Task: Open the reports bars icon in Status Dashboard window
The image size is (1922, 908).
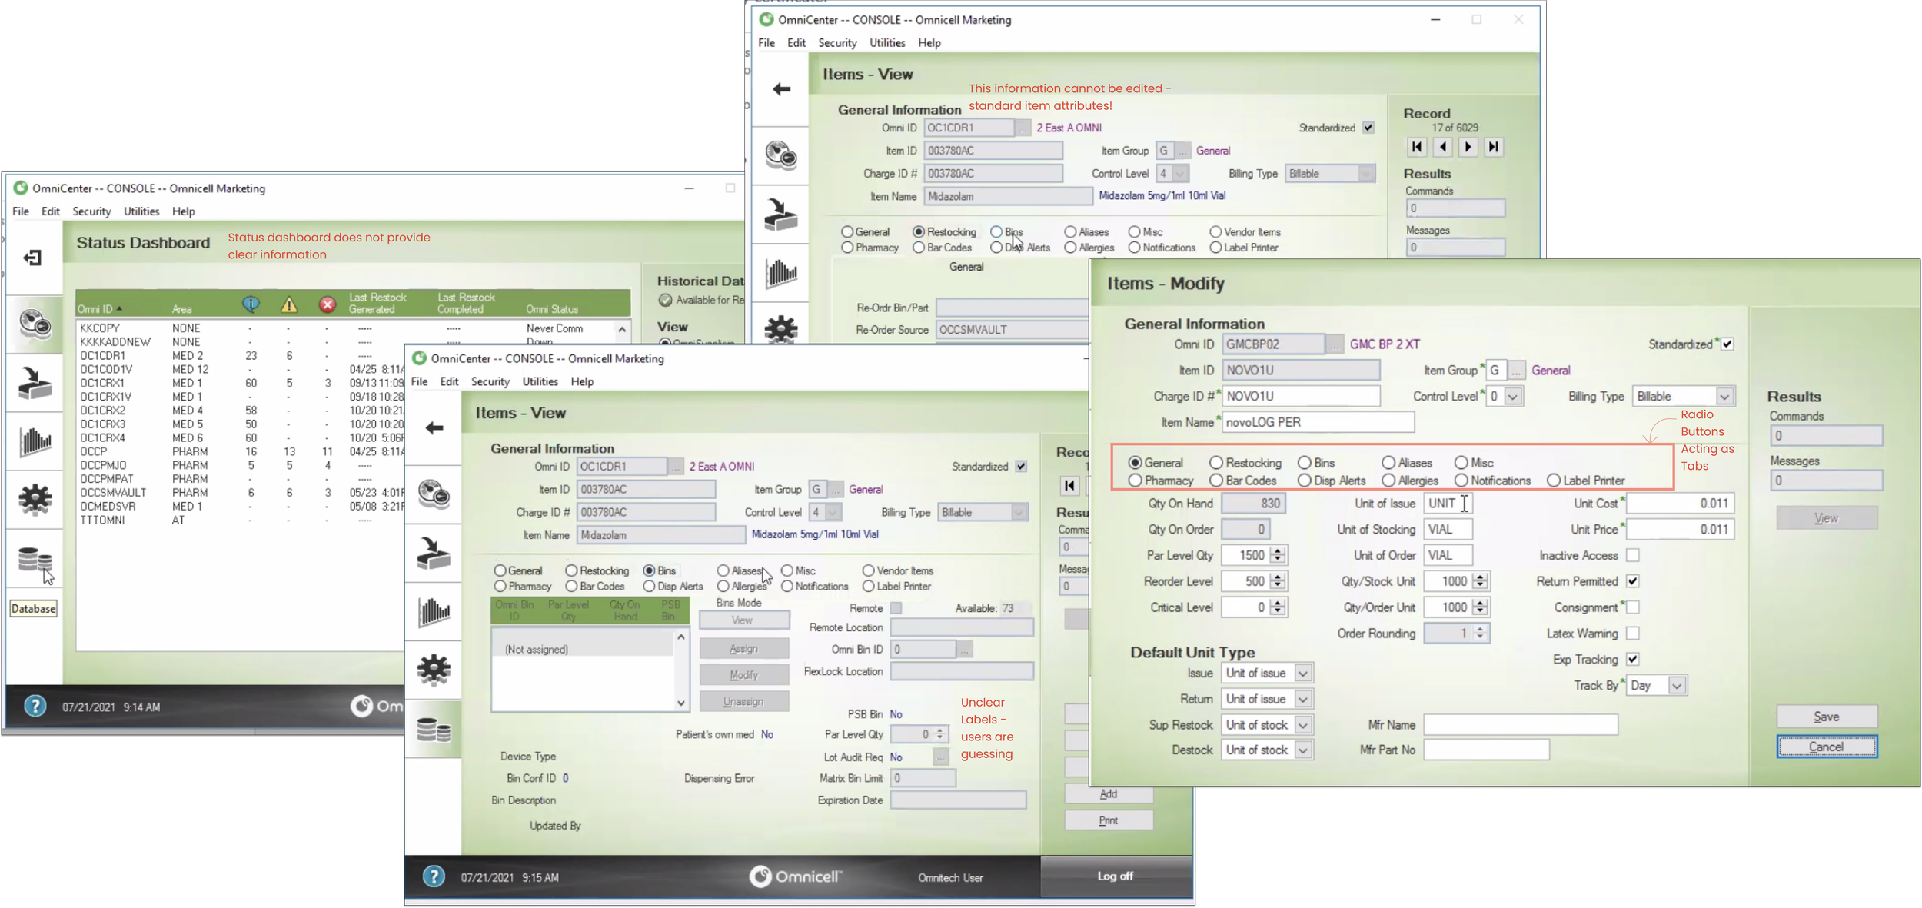Action: (x=35, y=441)
